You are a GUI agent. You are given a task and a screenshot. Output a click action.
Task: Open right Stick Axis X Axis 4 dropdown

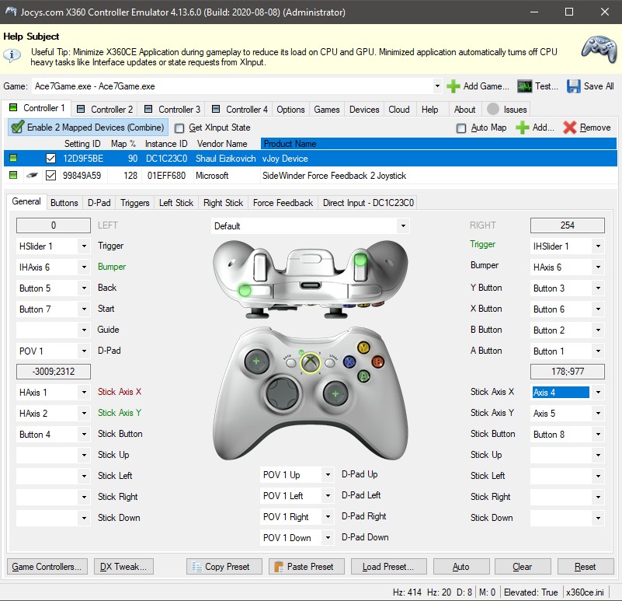pos(598,393)
